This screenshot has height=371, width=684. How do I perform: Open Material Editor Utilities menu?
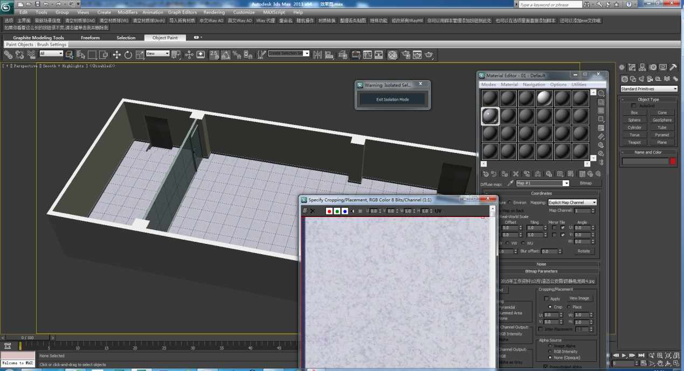[x=579, y=85]
